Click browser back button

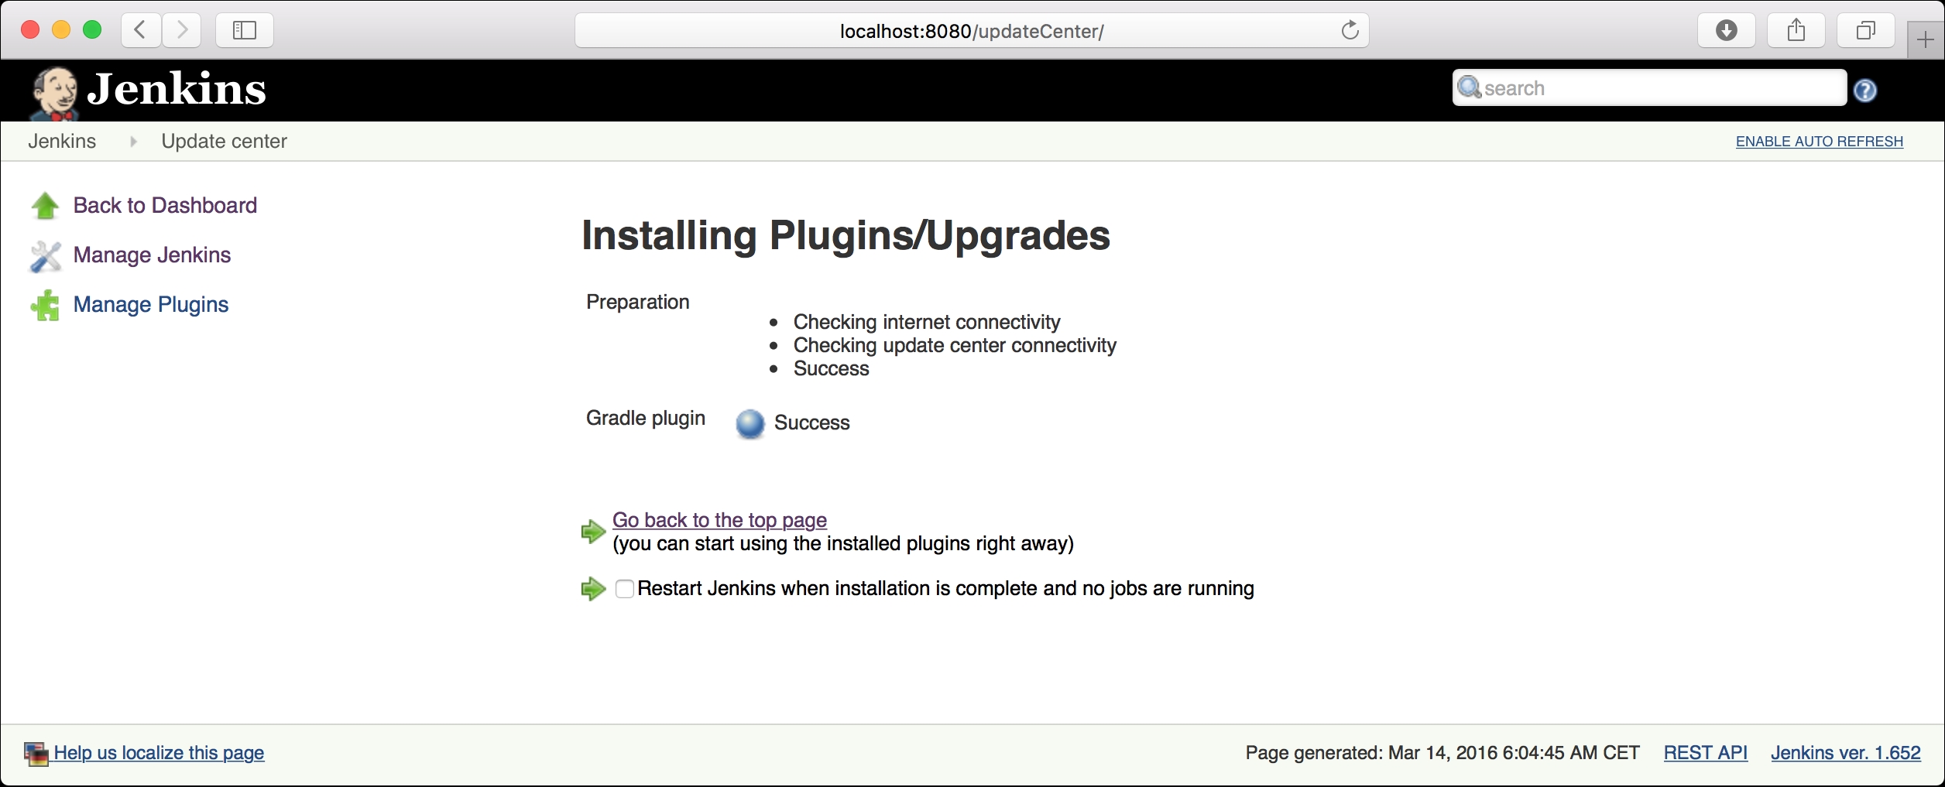[141, 30]
